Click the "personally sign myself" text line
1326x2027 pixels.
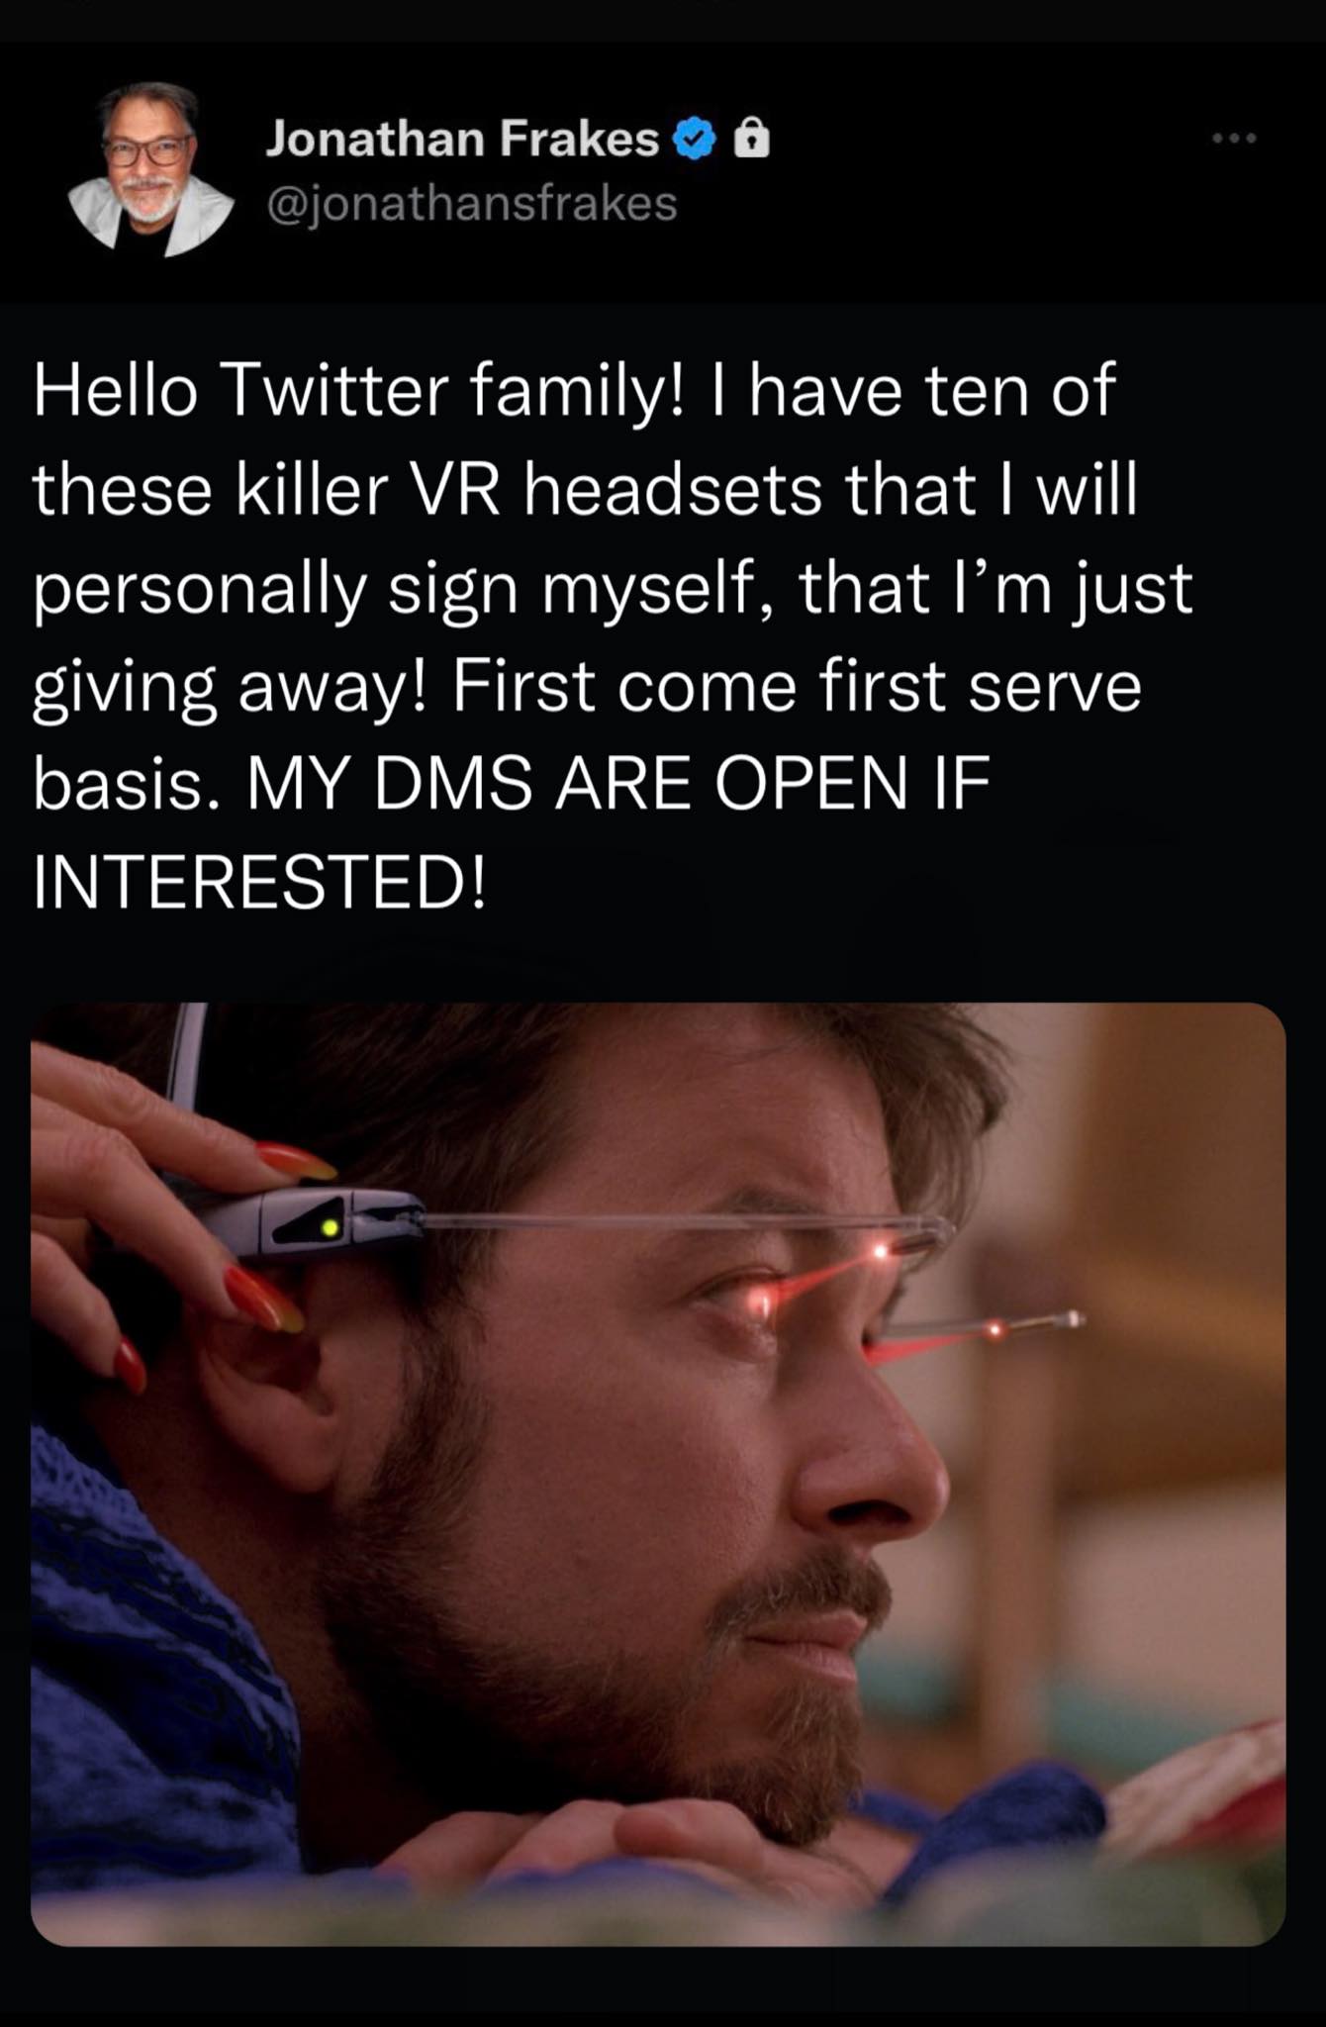click(392, 588)
